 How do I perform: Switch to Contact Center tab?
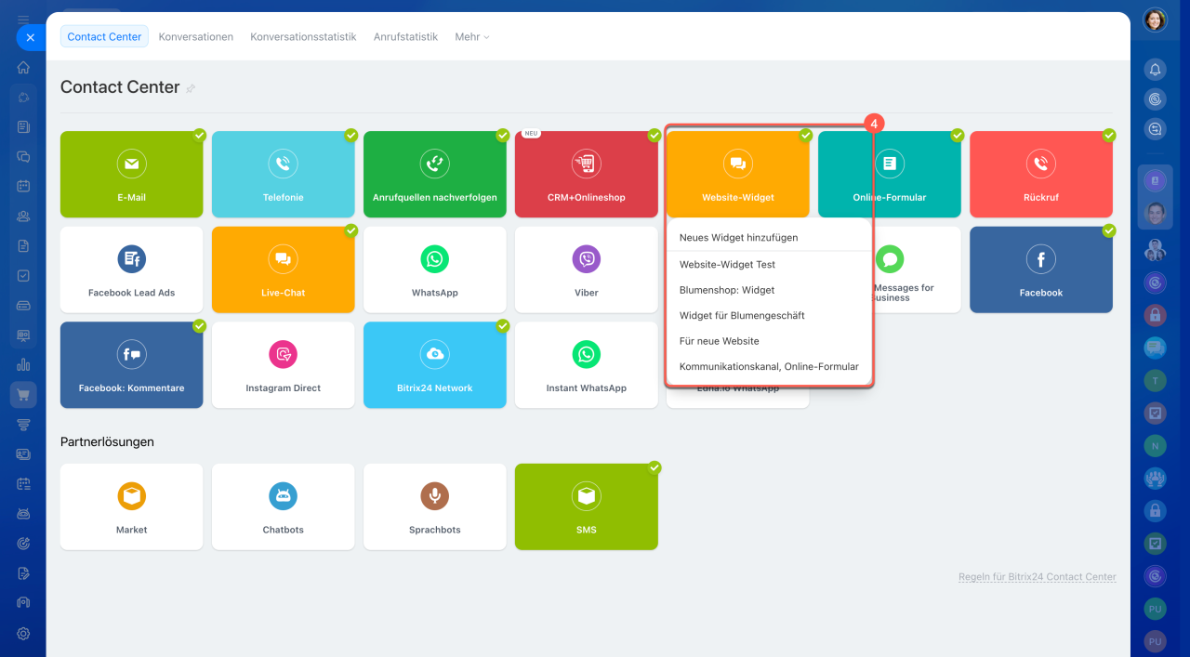(104, 37)
